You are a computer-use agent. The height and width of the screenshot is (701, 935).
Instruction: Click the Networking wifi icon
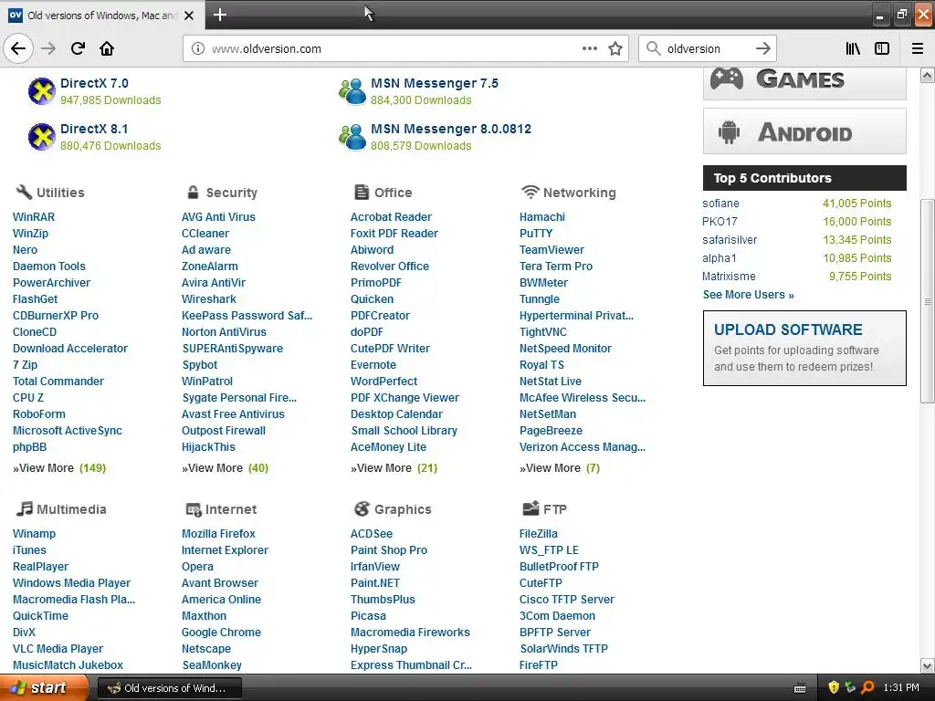pos(530,192)
